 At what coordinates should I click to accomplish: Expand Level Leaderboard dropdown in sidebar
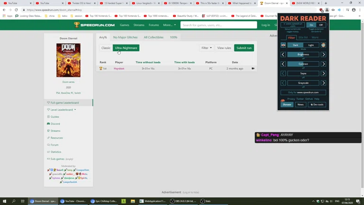tap(63, 110)
